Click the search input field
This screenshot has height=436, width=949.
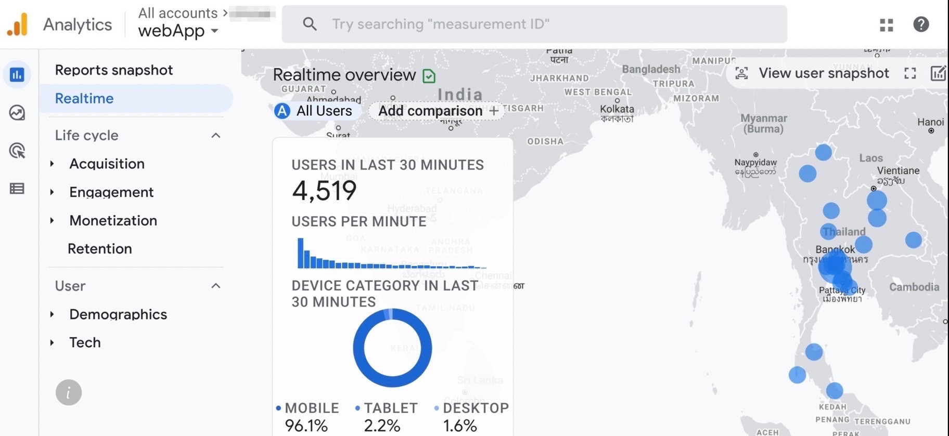[x=534, y=24]
